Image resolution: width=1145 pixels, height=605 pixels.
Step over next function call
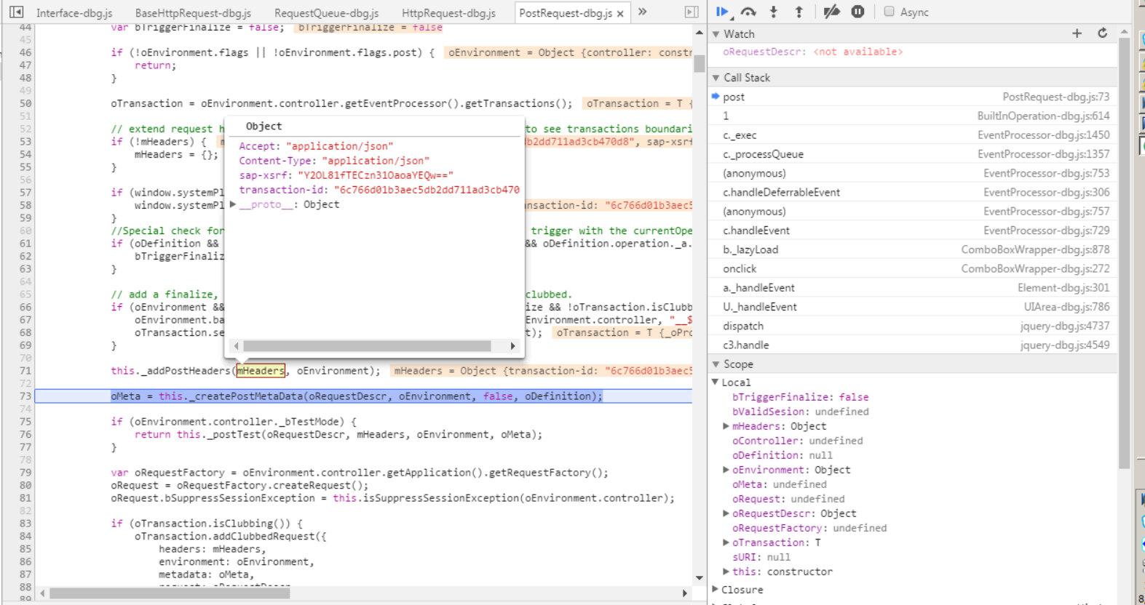click(748, 12)
